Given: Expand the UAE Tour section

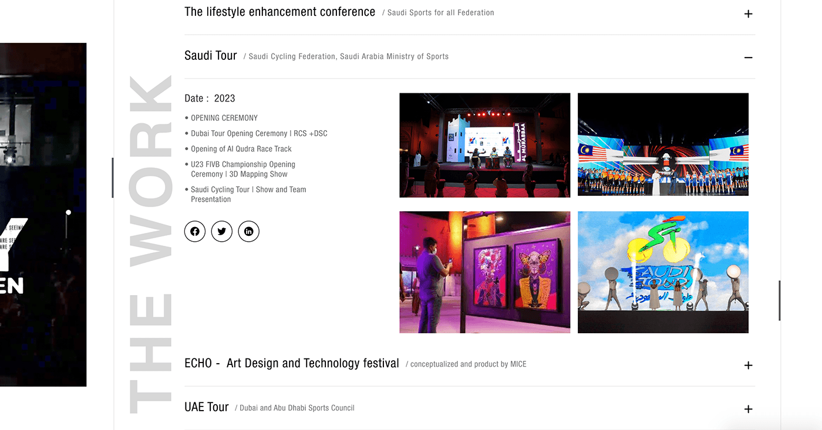Looking at the screenshot, I should (x=748, y=409).
